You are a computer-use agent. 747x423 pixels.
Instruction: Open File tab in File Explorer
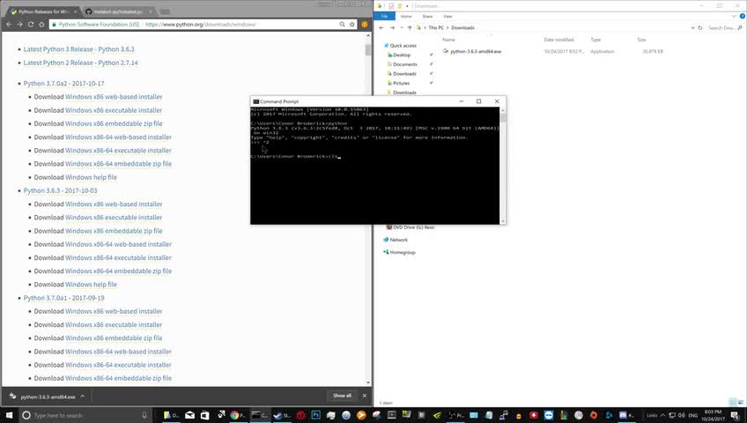(384, 16)
